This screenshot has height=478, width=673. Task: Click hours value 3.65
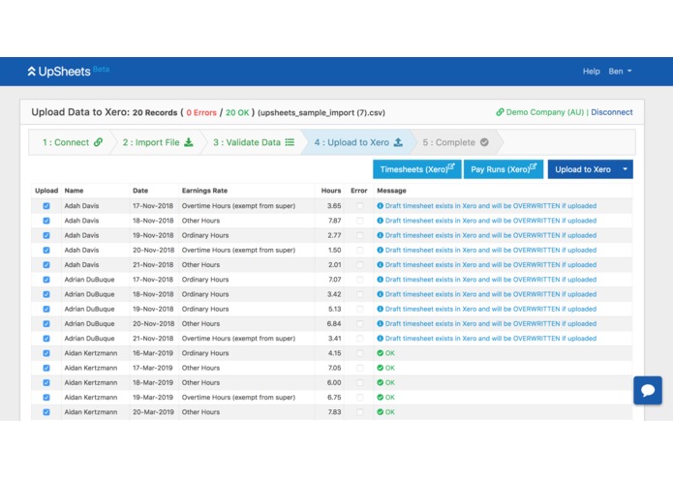click(x=334, y=206)
